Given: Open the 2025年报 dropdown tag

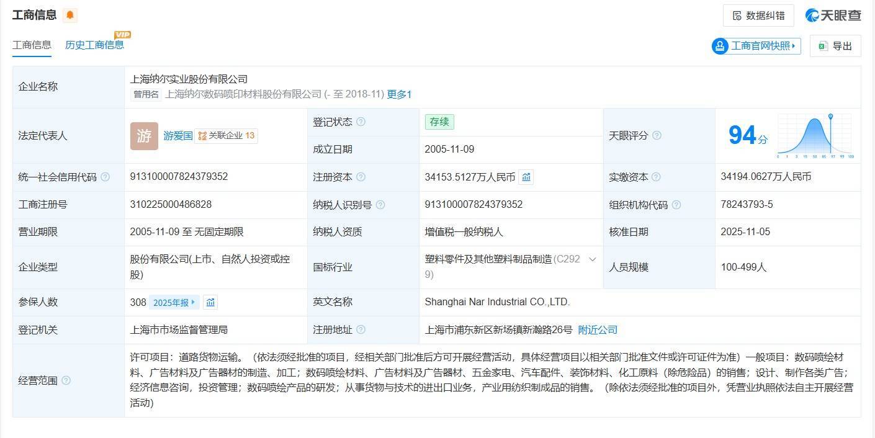Looking at the screenshot, I should pyautogui.click(x=174, y=302).
